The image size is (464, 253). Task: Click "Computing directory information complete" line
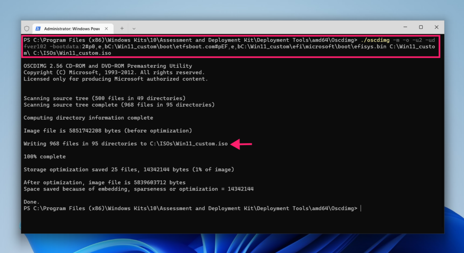88,118
